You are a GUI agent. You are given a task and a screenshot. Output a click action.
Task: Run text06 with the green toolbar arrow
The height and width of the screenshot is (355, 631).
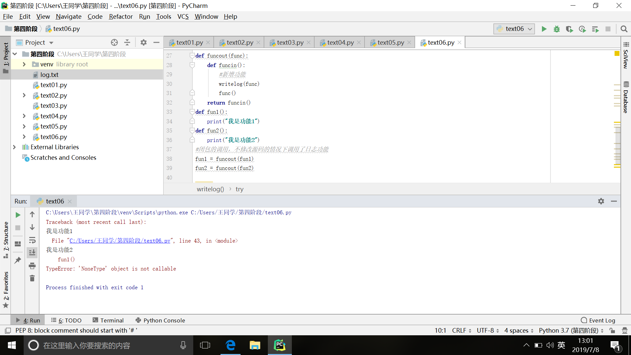click(544, 29)
